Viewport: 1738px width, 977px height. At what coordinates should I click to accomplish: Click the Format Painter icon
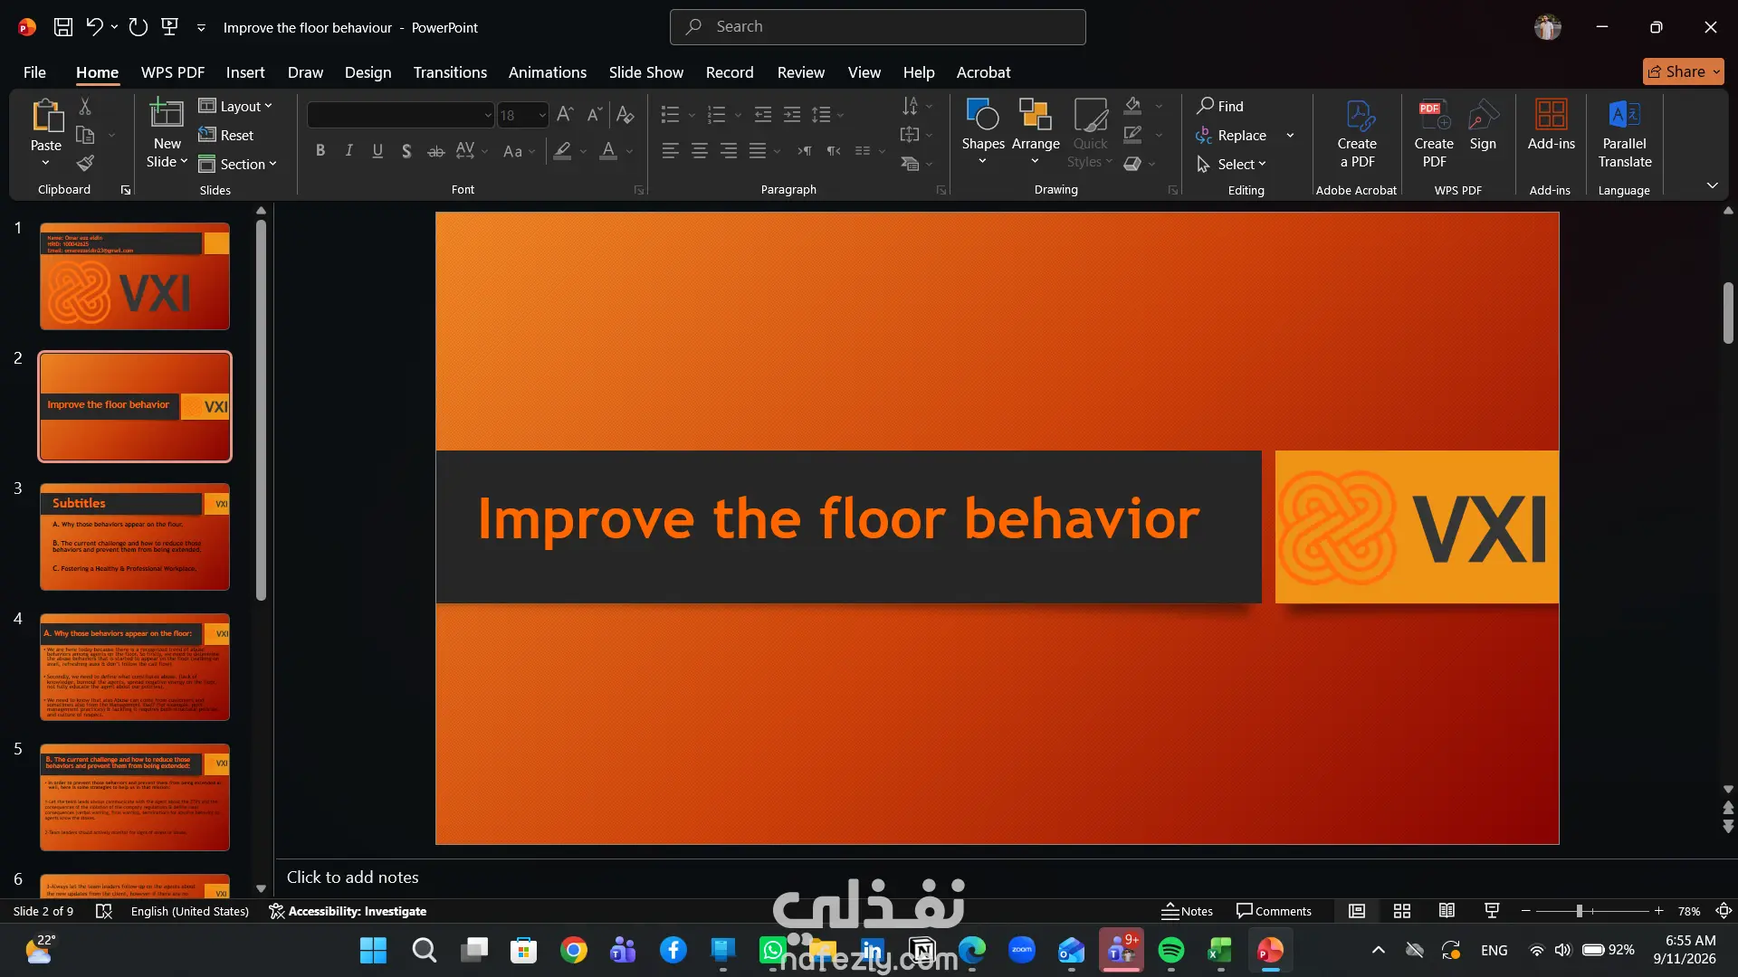pos(85,164)
